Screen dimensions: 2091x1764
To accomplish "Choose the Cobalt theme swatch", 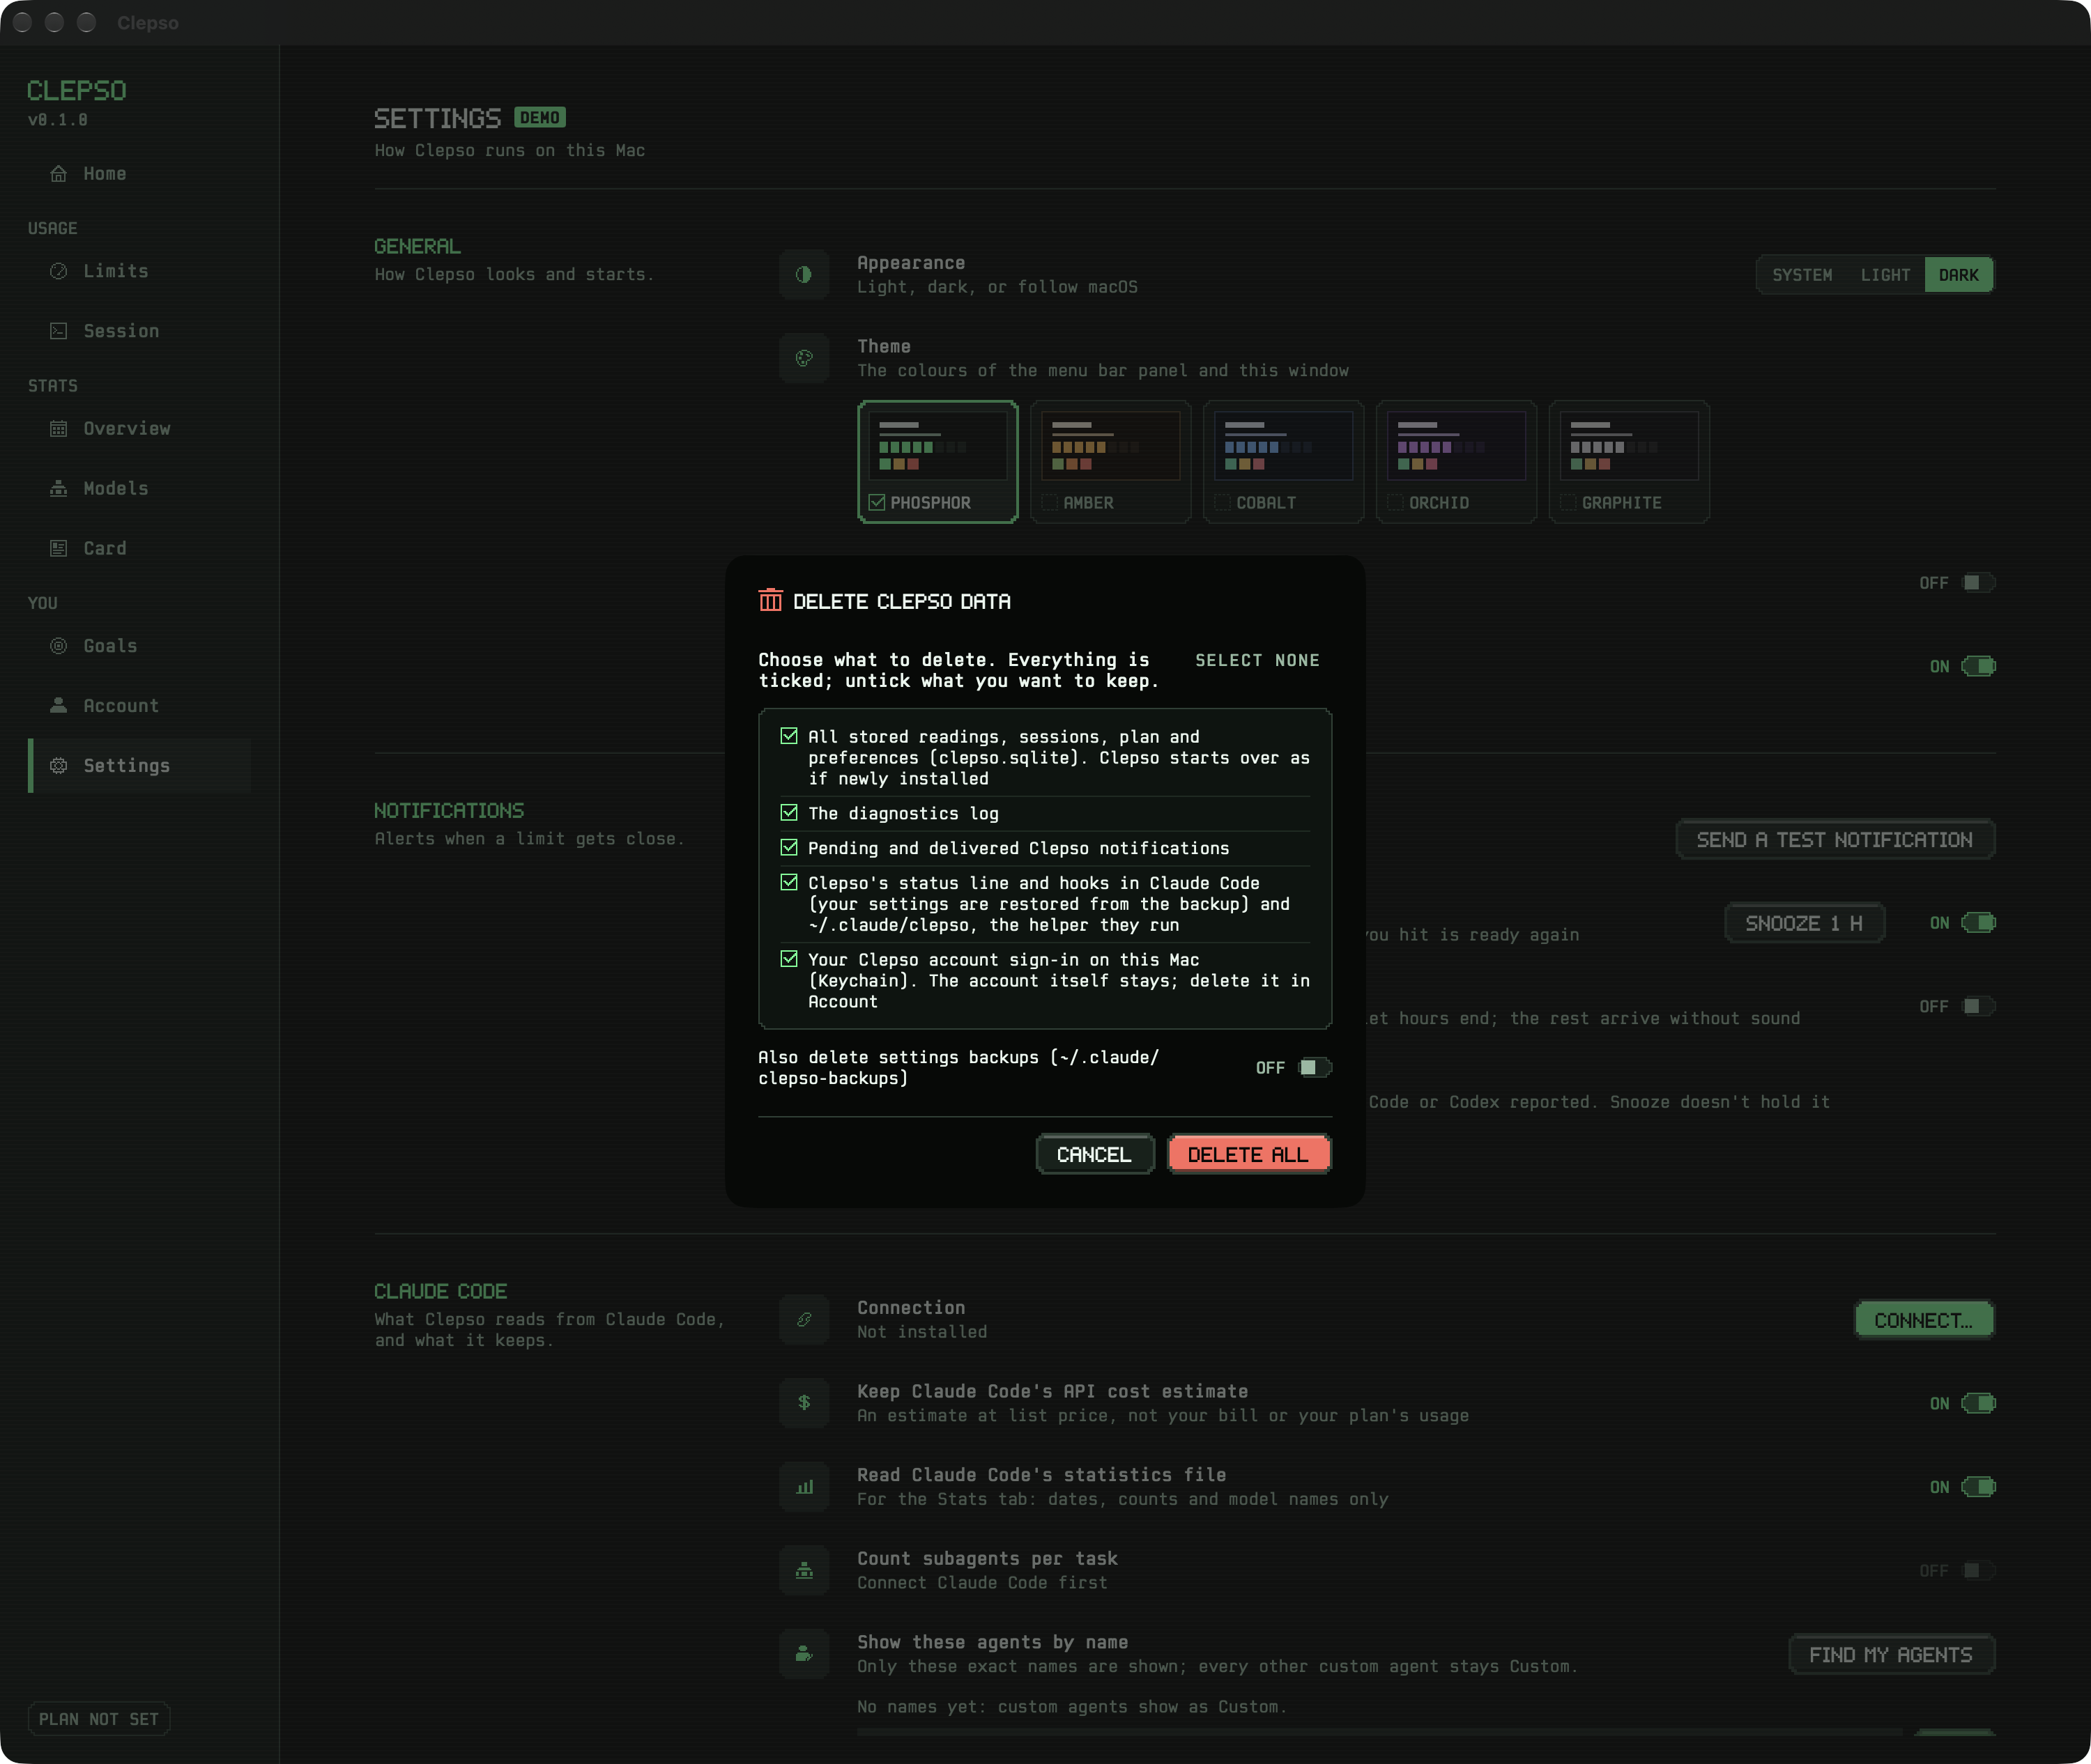I will (x=1284, y=462).
